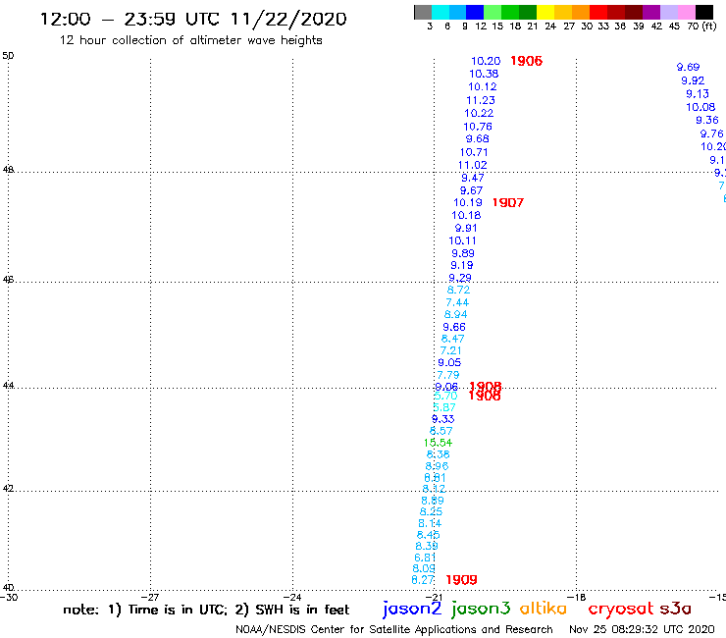Viewport: 726px width, 638px height.
Task: Select the cryosat satellite legend label
Action: 621,610
